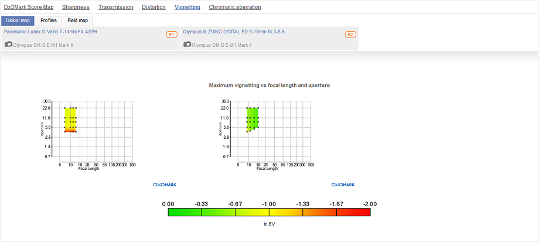Click the green 0.00 EV legend segment
The width and height of the screenshot is (539, 242).
185,212
